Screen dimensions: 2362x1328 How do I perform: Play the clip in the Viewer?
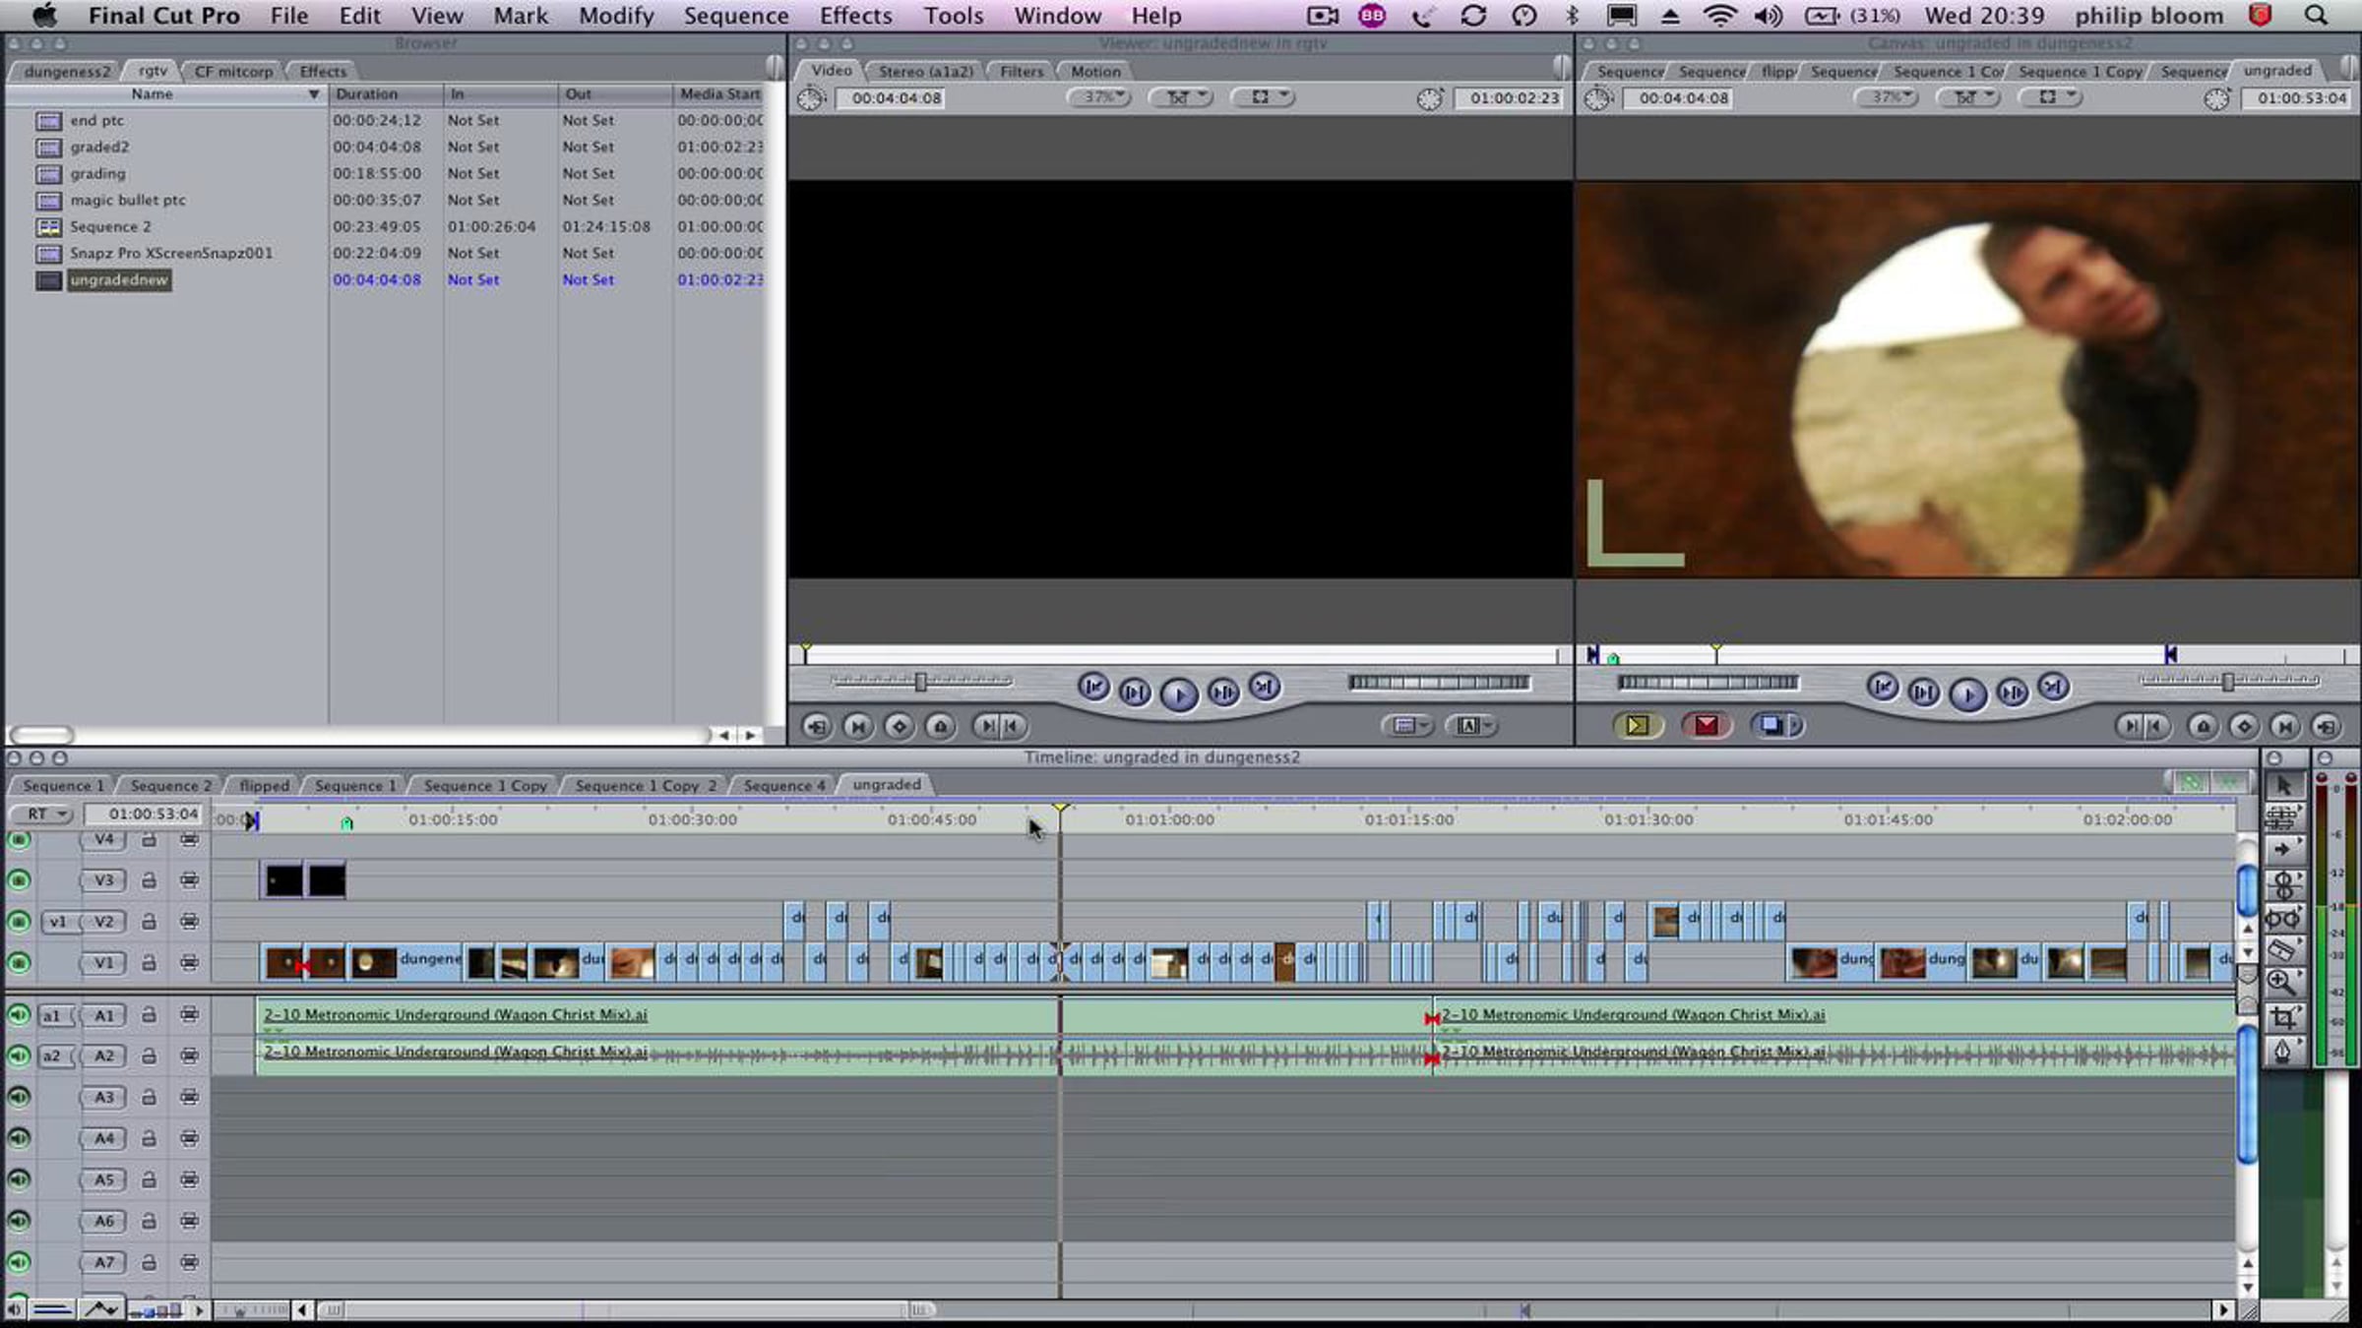coord(1179,694)
